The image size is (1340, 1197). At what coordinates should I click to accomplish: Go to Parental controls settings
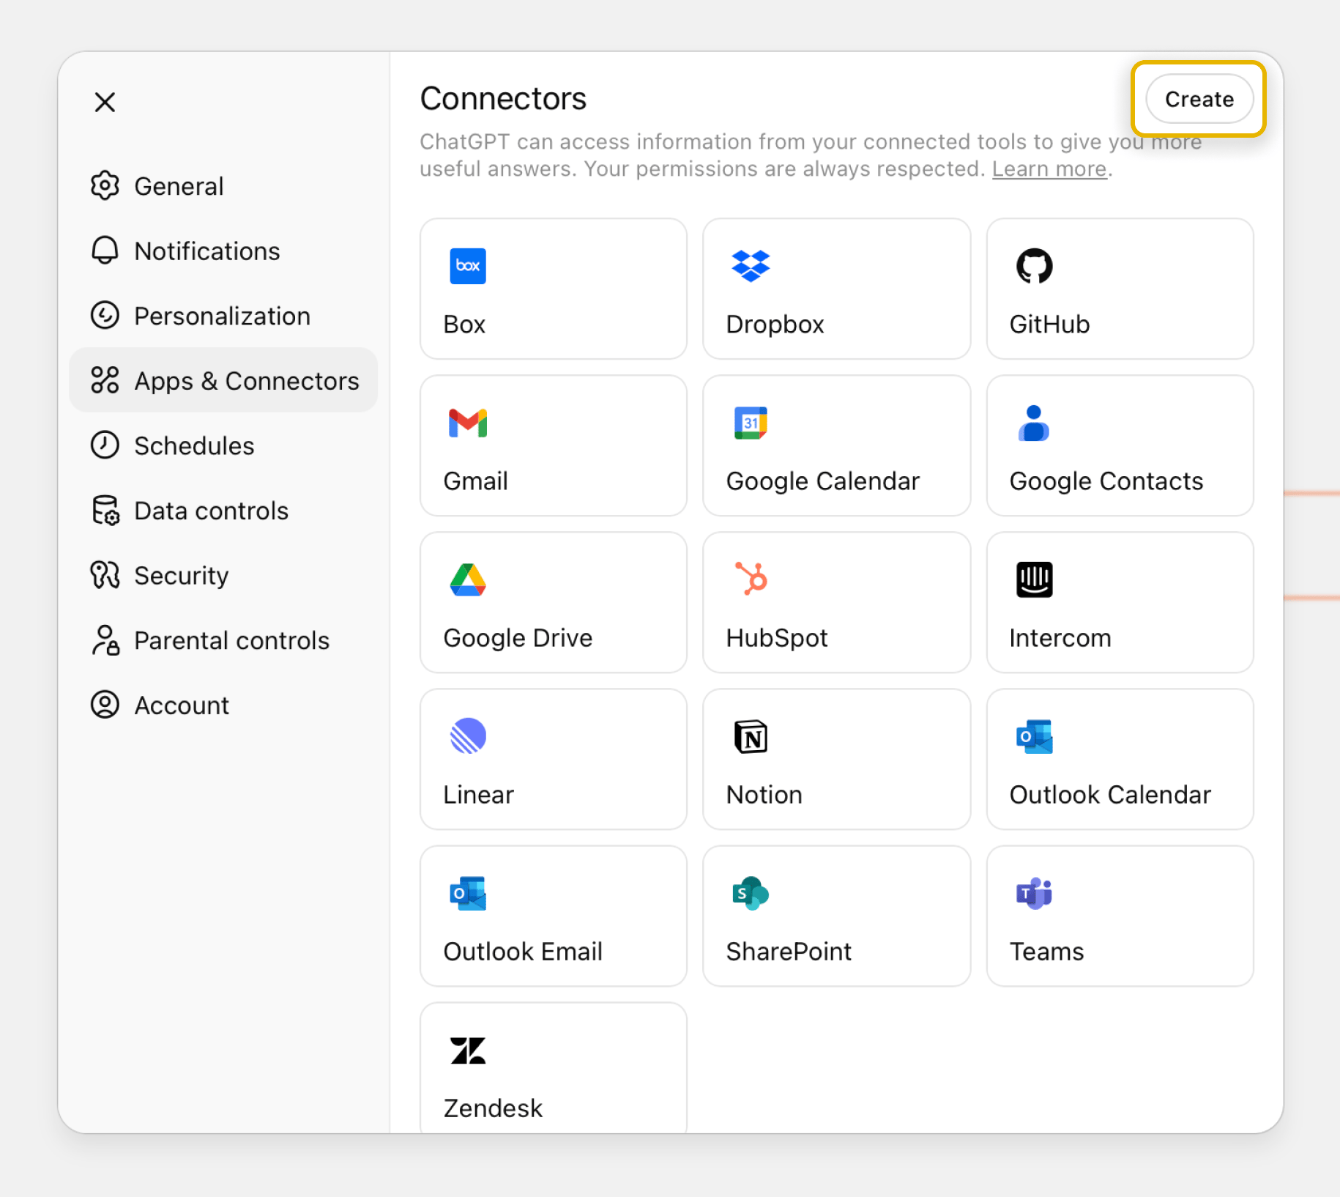coord(231,640)
